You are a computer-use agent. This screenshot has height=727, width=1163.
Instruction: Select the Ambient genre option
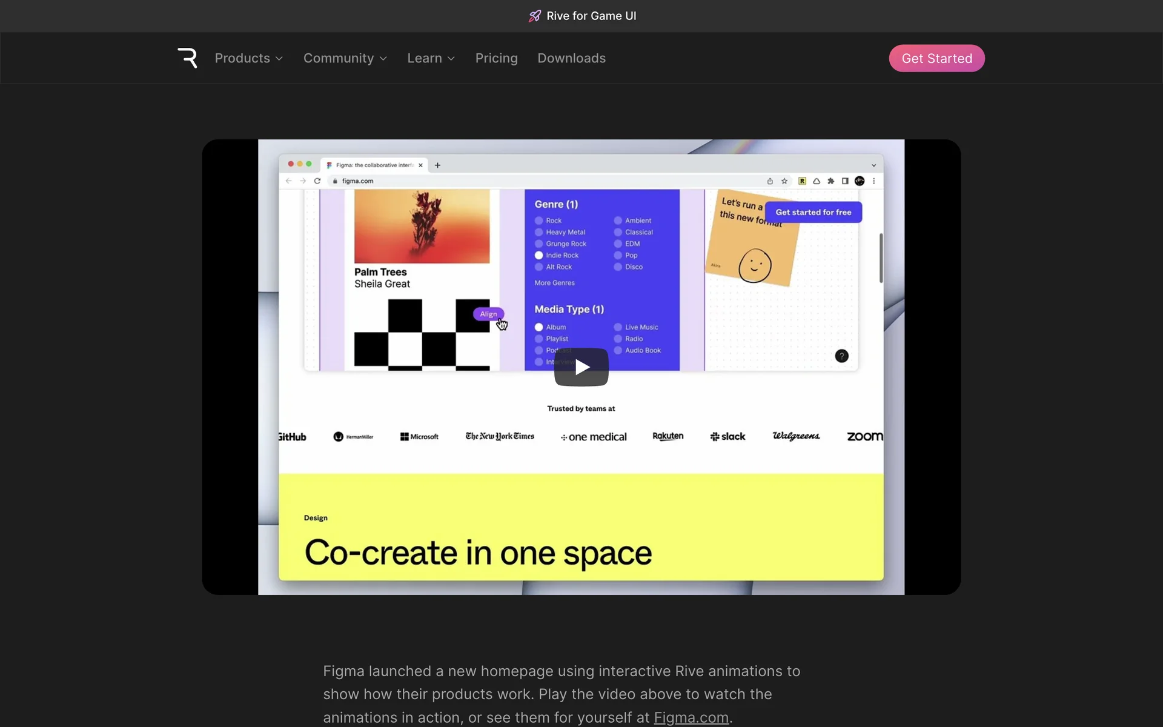pos(618,221)
